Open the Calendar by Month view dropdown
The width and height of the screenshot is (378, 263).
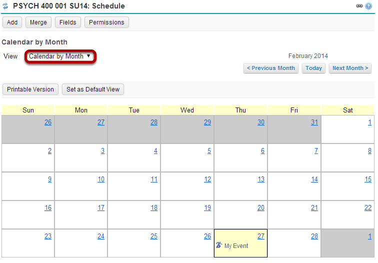point(60,56)
